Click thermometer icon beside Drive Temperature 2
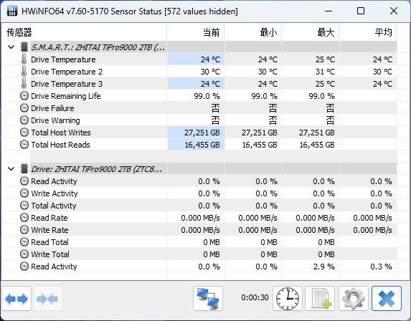 pyautogui.click(x=24, y=72)
